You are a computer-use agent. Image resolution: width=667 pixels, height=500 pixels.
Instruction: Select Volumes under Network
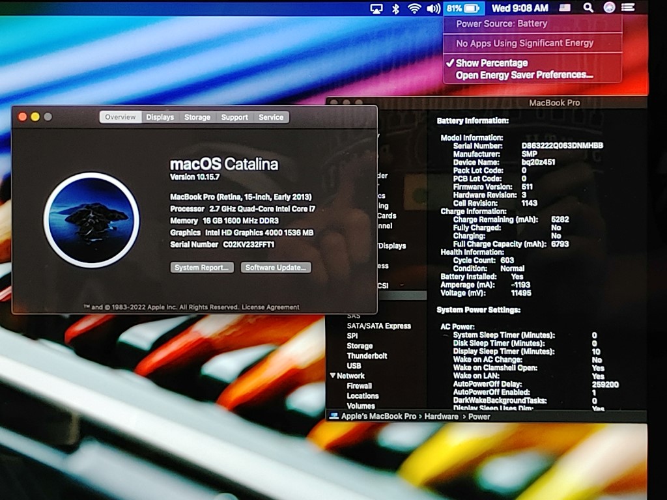tap(361, 406)
